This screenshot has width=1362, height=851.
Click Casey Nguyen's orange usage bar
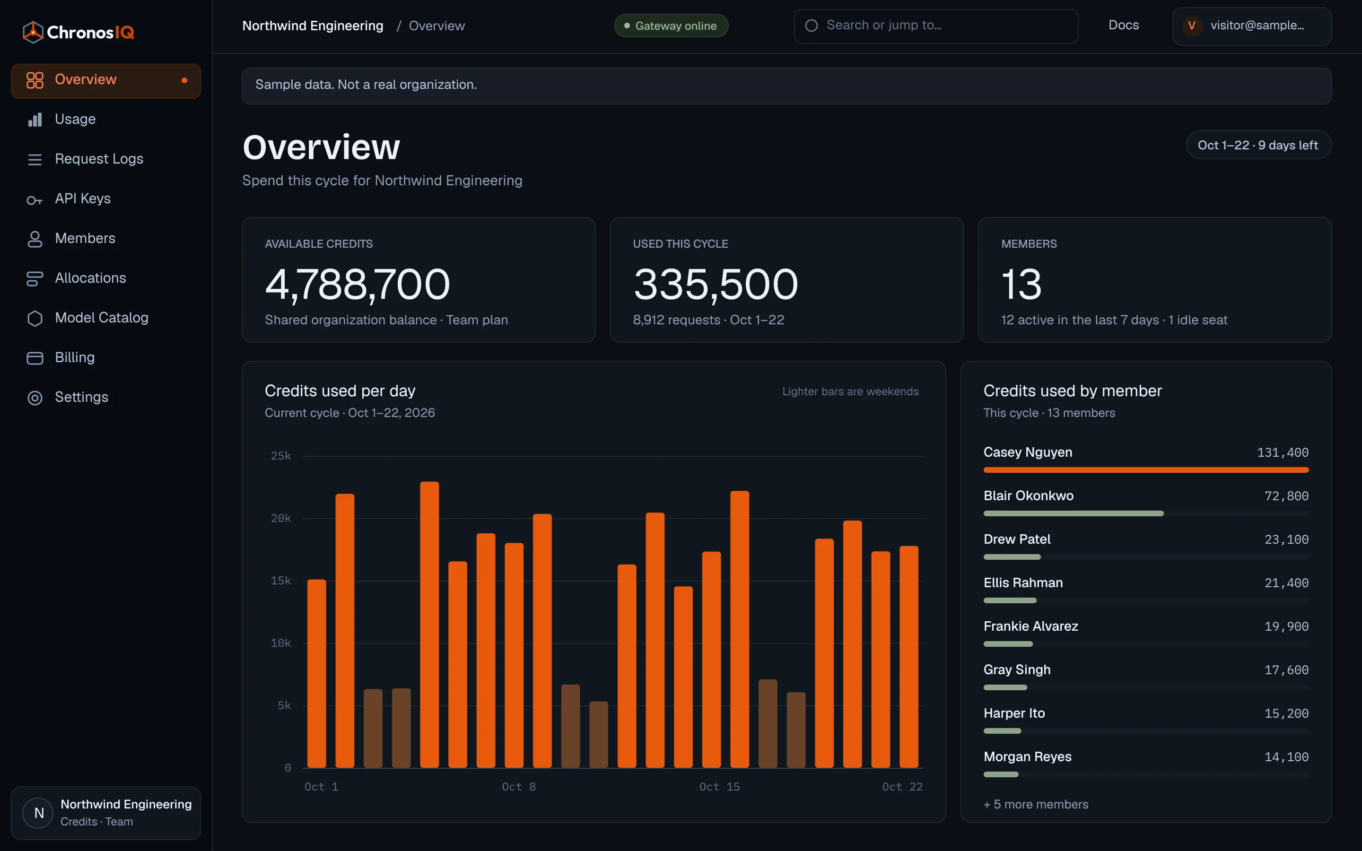[1146, 470]
